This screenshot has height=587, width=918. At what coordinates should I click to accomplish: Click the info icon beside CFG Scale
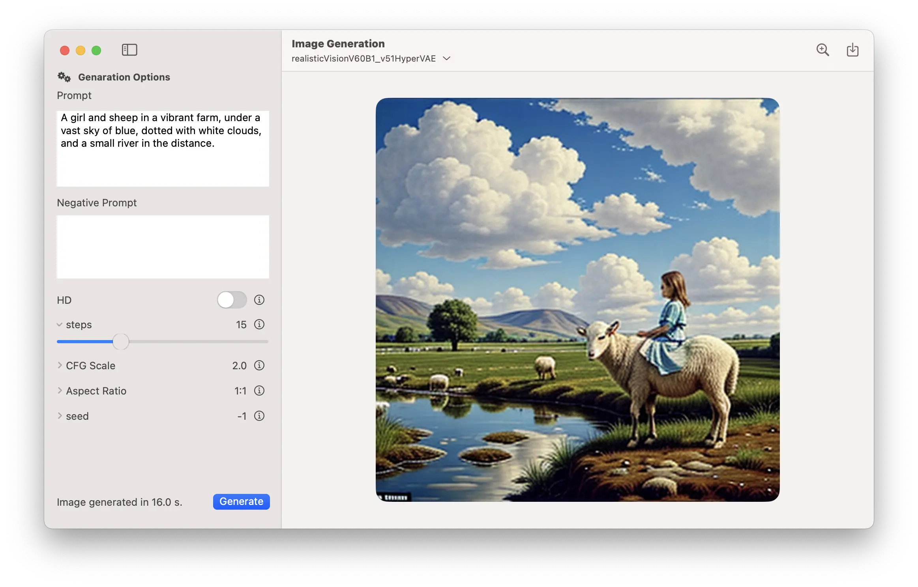(259, 366)
